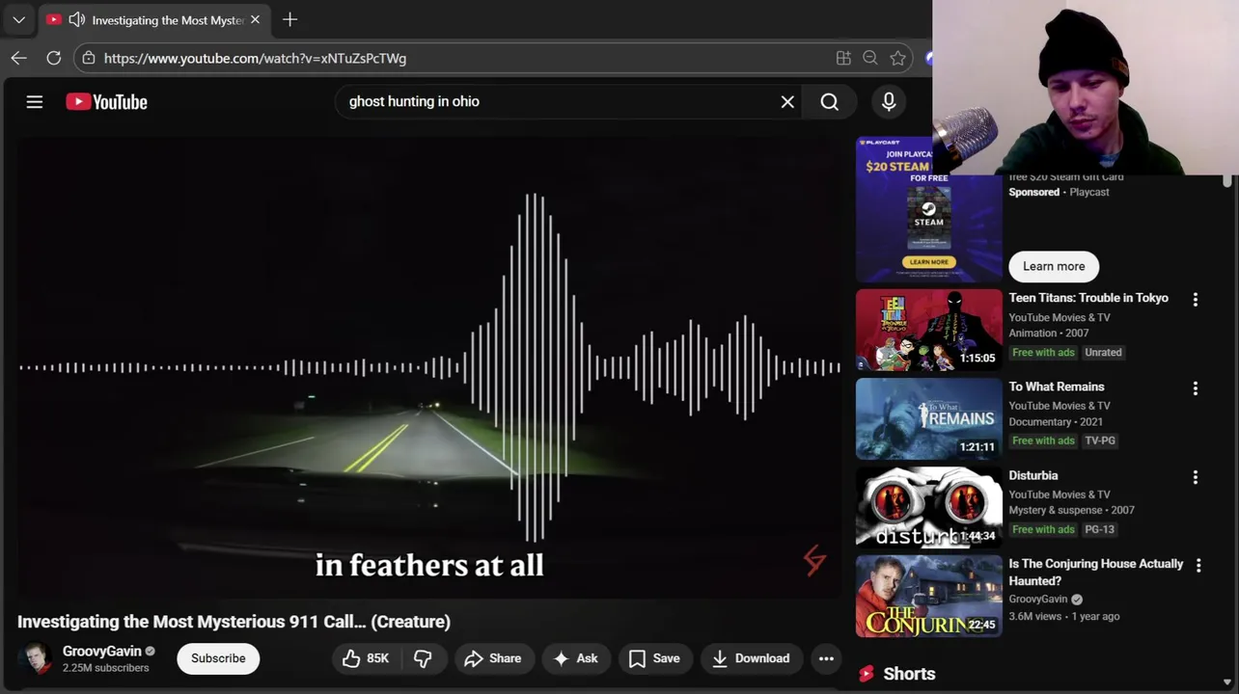Click the red lightning watermark in video

tap(814, 560)
